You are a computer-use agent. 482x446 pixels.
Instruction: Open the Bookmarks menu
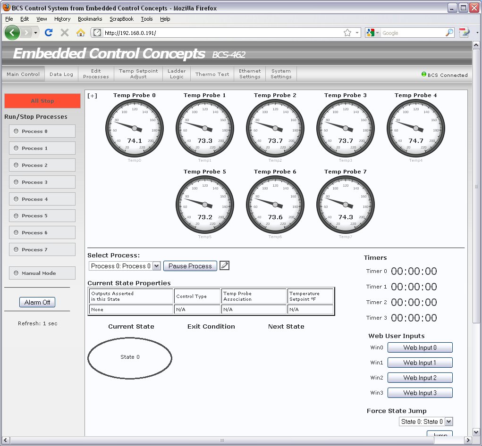click(x=90, y=19)
